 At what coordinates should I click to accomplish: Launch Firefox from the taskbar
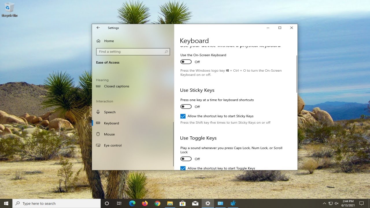click(x=145, y=203)
